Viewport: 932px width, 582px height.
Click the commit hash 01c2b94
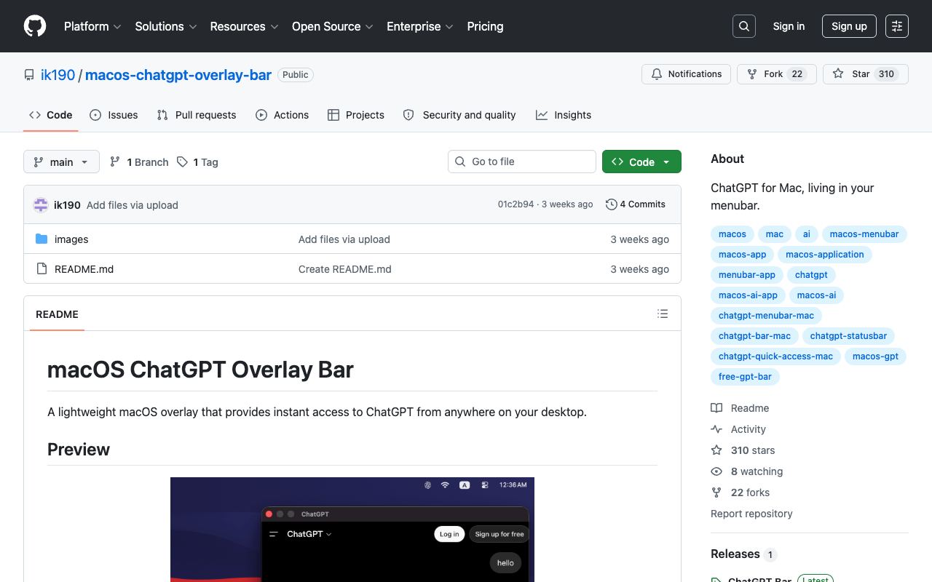(516, 204)
